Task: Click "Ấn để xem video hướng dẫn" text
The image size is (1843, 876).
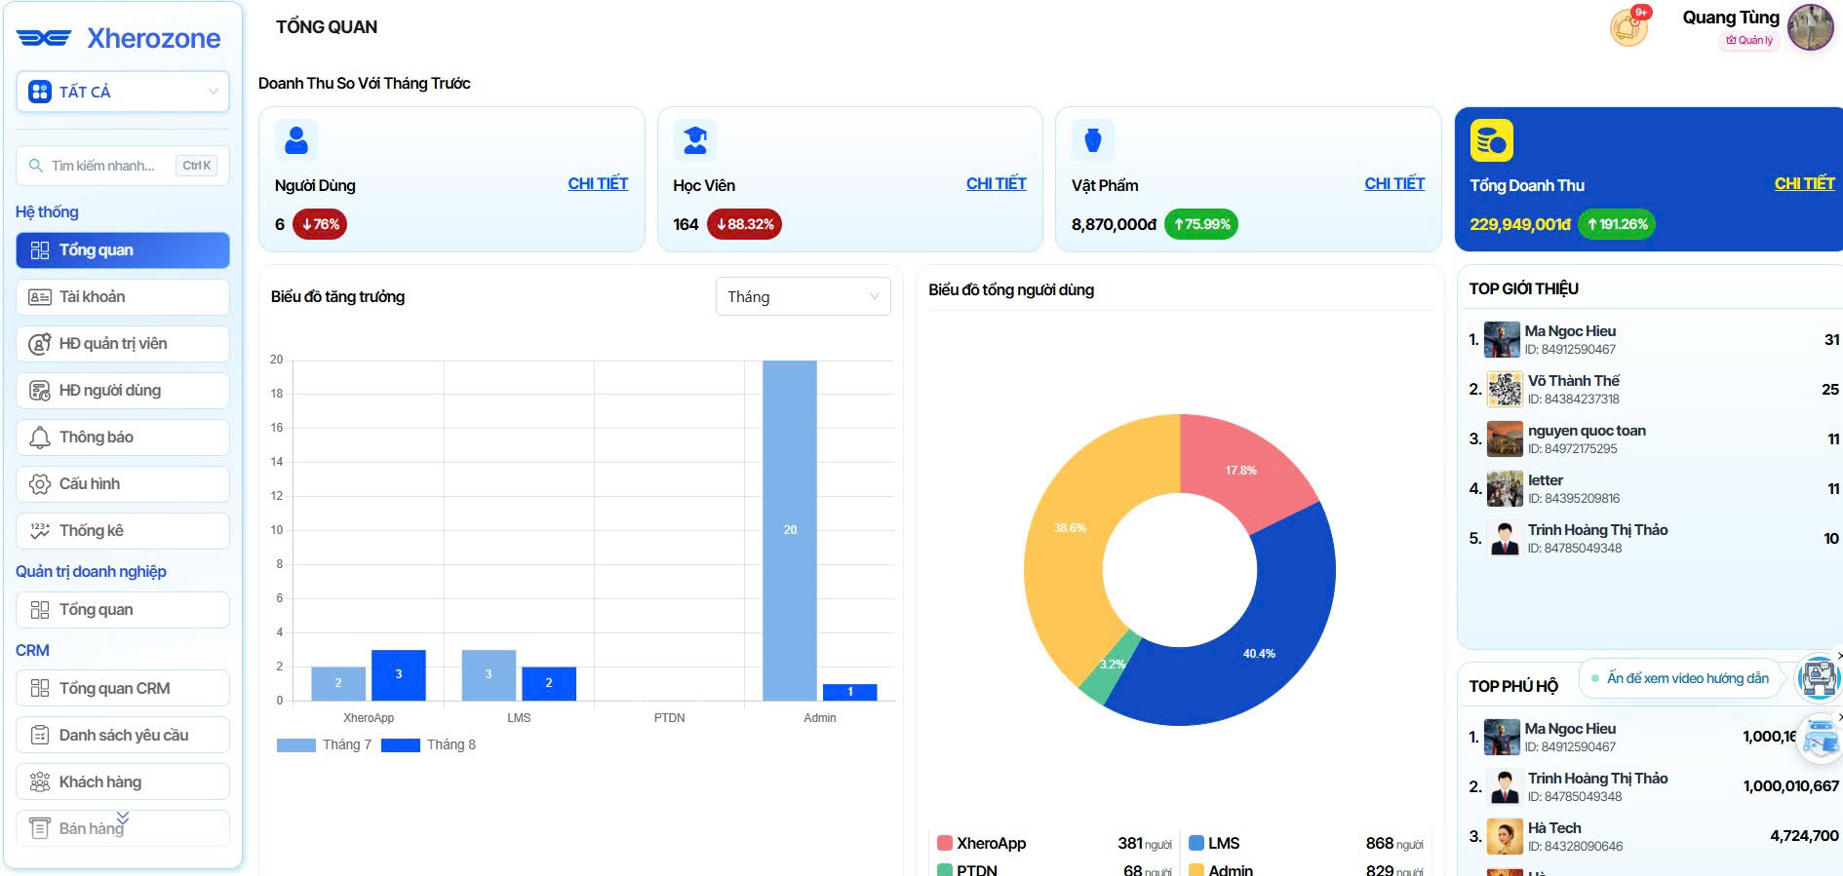Action: coord(1687,678)
